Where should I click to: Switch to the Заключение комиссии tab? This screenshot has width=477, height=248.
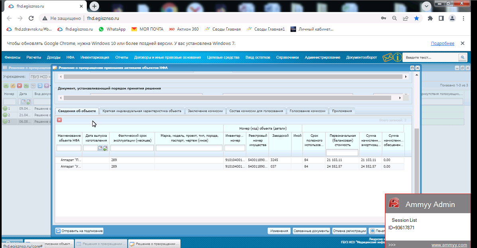[205, 111]
